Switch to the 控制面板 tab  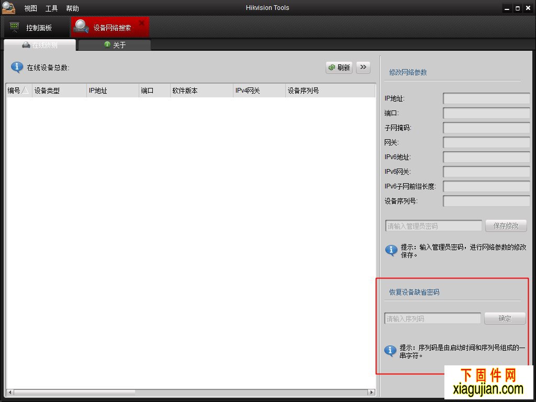pyautogui.click(x=36, y=27)
